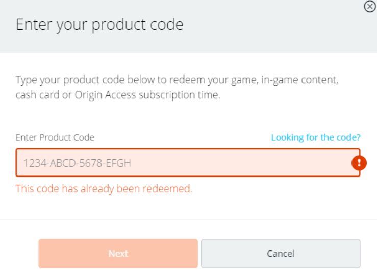Click the "already been redeemed" error message

[x=104, y=189]
